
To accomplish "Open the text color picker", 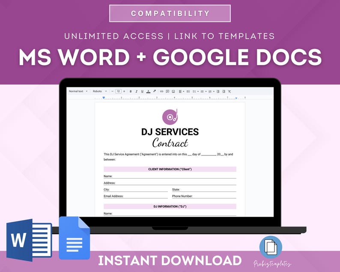I will tap(148, 91).
